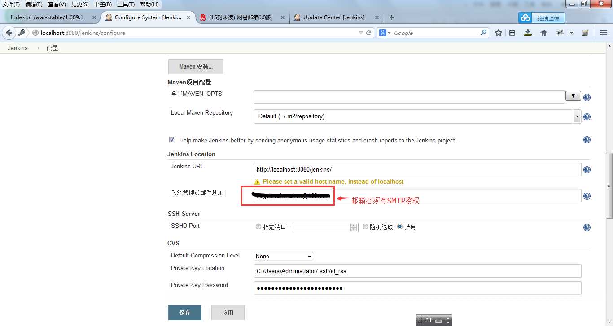This screenshot has width=613, height=326.
Task: Open help for Local Maven Repository
Action: click(587, 117)
